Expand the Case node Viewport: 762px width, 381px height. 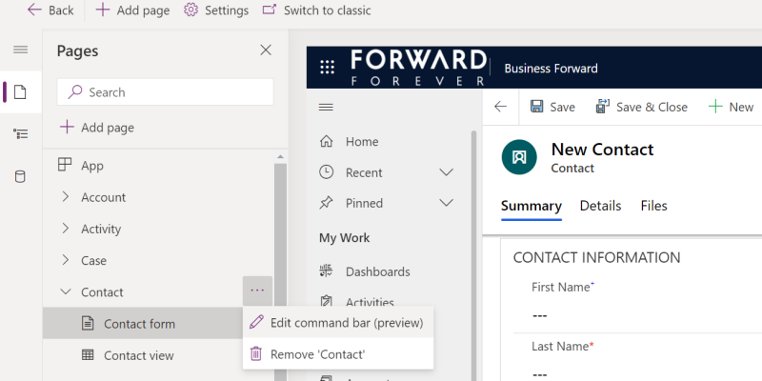(66, 260)
